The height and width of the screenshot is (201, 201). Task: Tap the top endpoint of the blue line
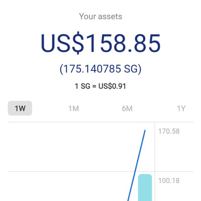(x=145, y=130)
